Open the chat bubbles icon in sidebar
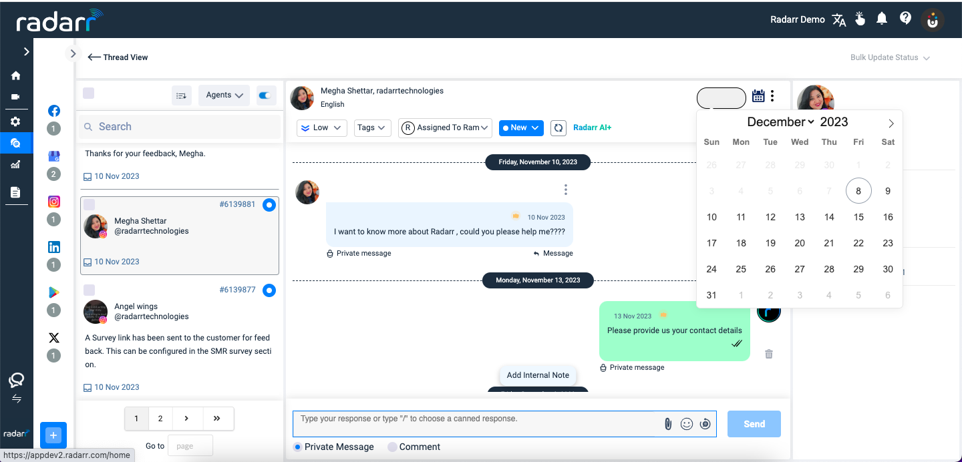Screen dimensions: 962x462 (16, 381)
